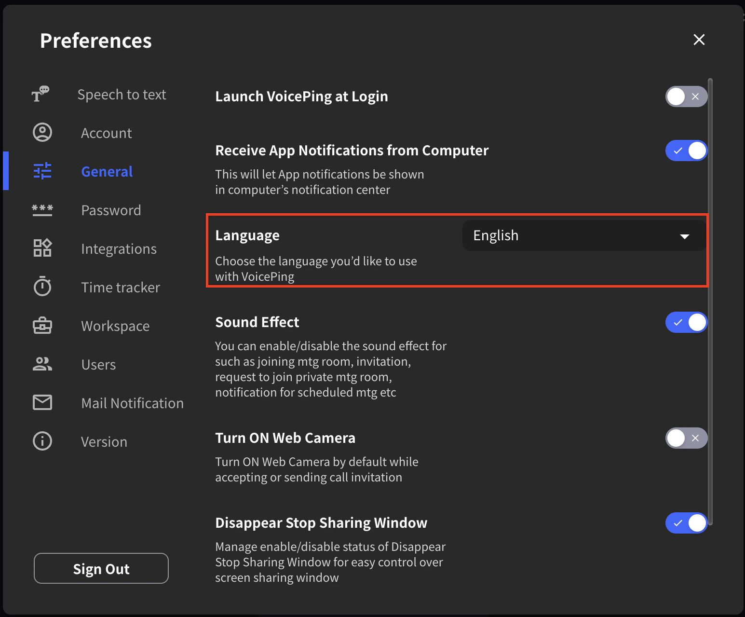
Task: Enable Turn ON Web Camera
Action: pyautogui.click(x=686, y=438)
